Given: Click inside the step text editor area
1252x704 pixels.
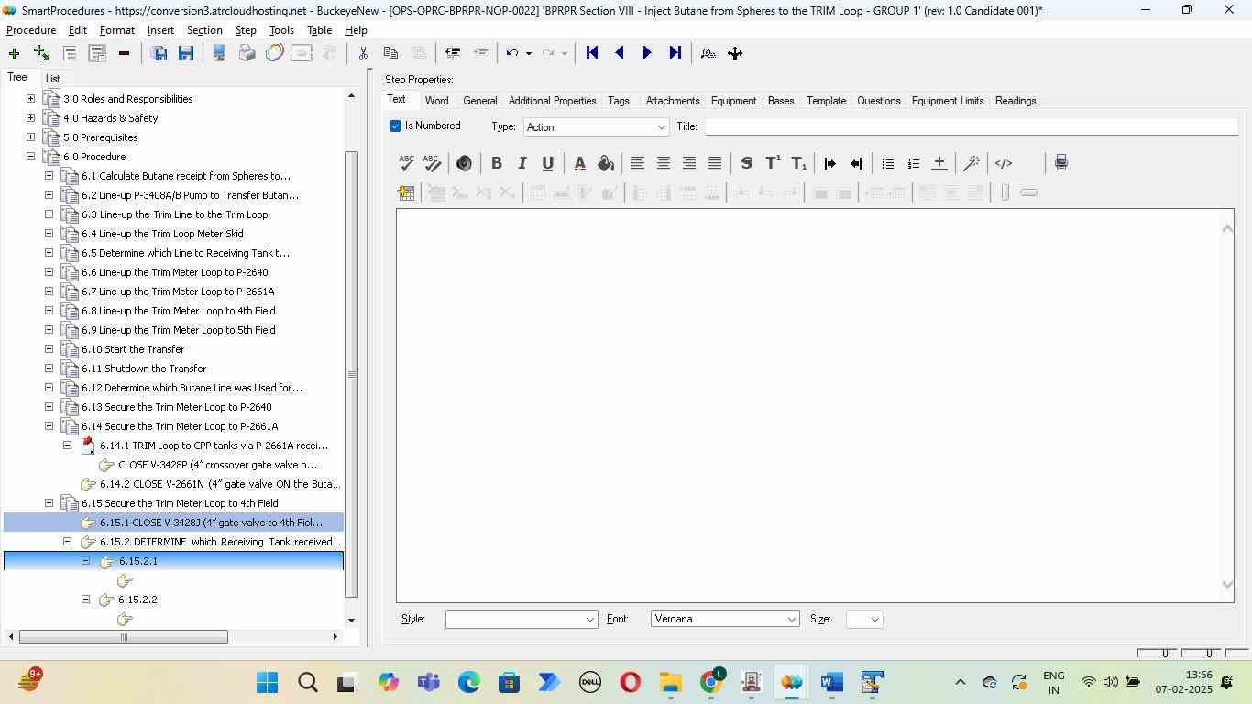Looking at the screenshot, I should (x=808, y=405).
